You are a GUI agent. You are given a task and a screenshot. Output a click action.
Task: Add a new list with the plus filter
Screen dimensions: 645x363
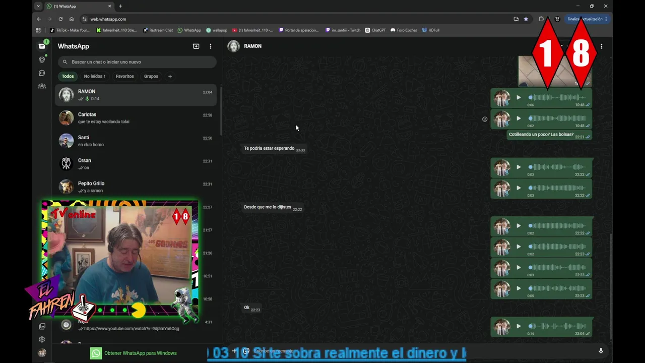point(170,76)
